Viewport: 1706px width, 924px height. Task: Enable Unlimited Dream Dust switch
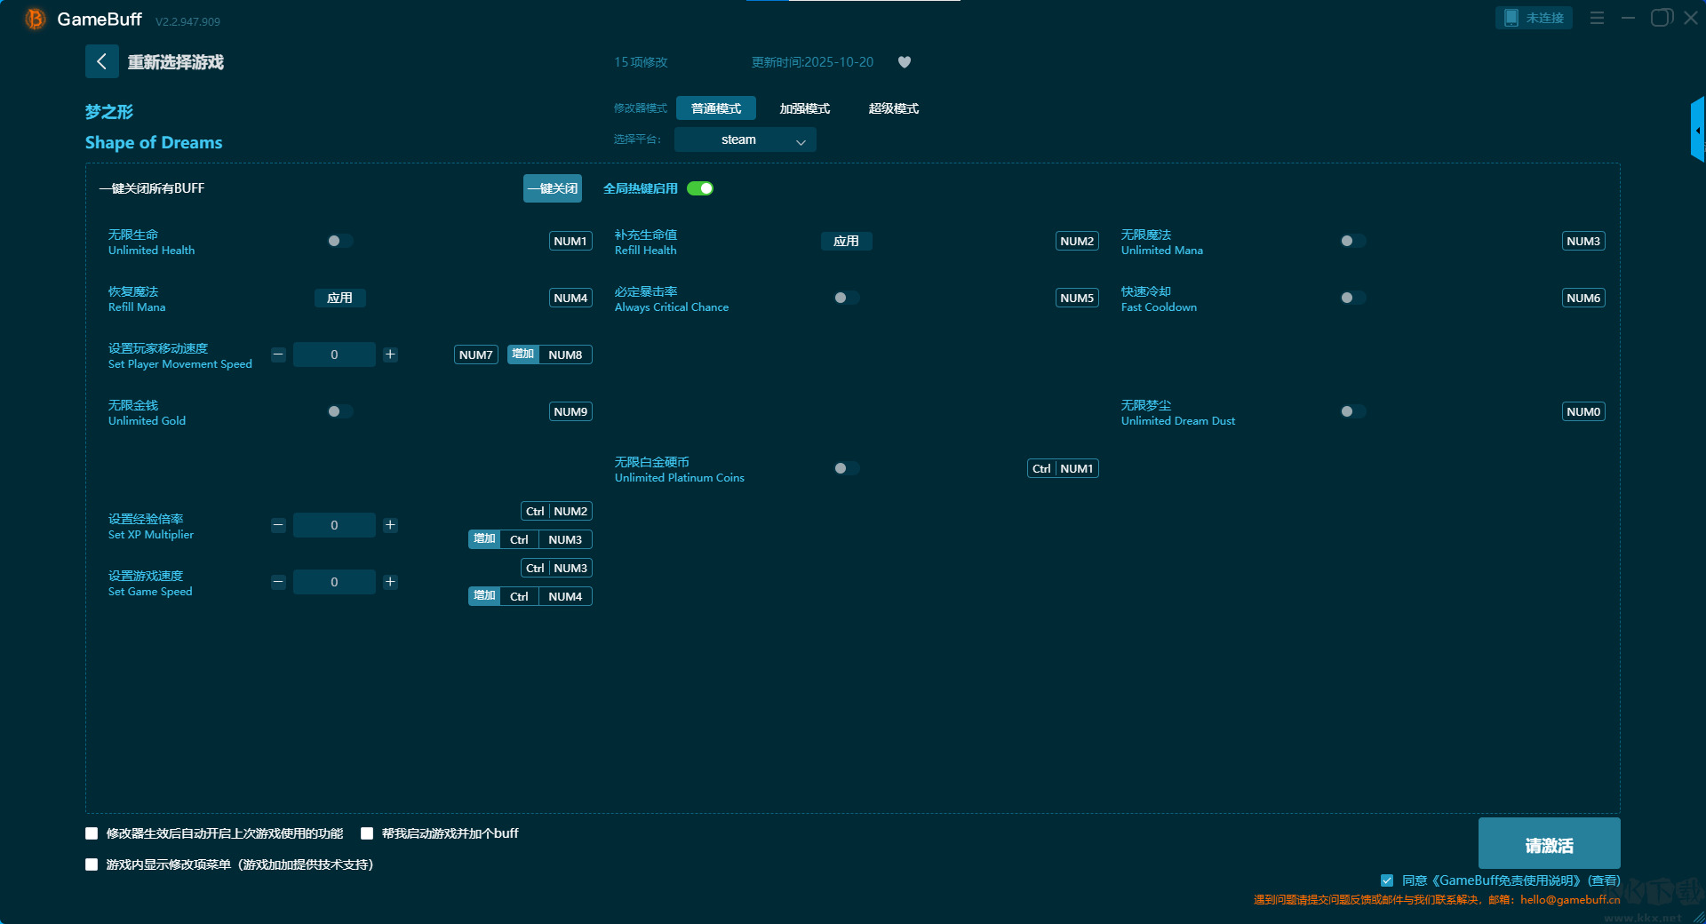(1352, 411)
